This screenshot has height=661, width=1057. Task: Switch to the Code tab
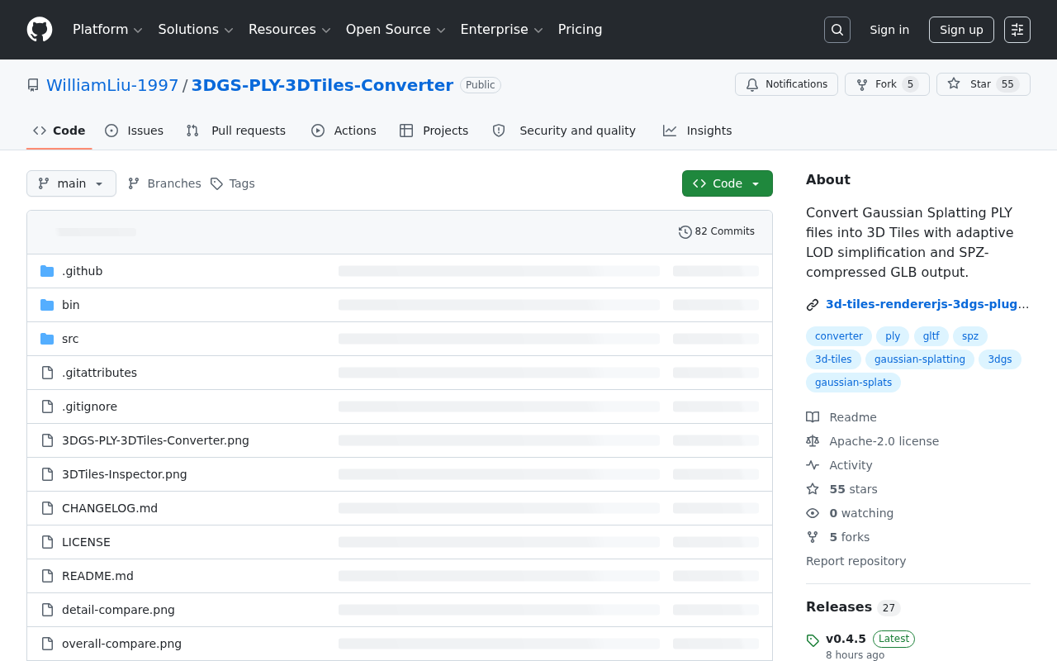[59, 131]
